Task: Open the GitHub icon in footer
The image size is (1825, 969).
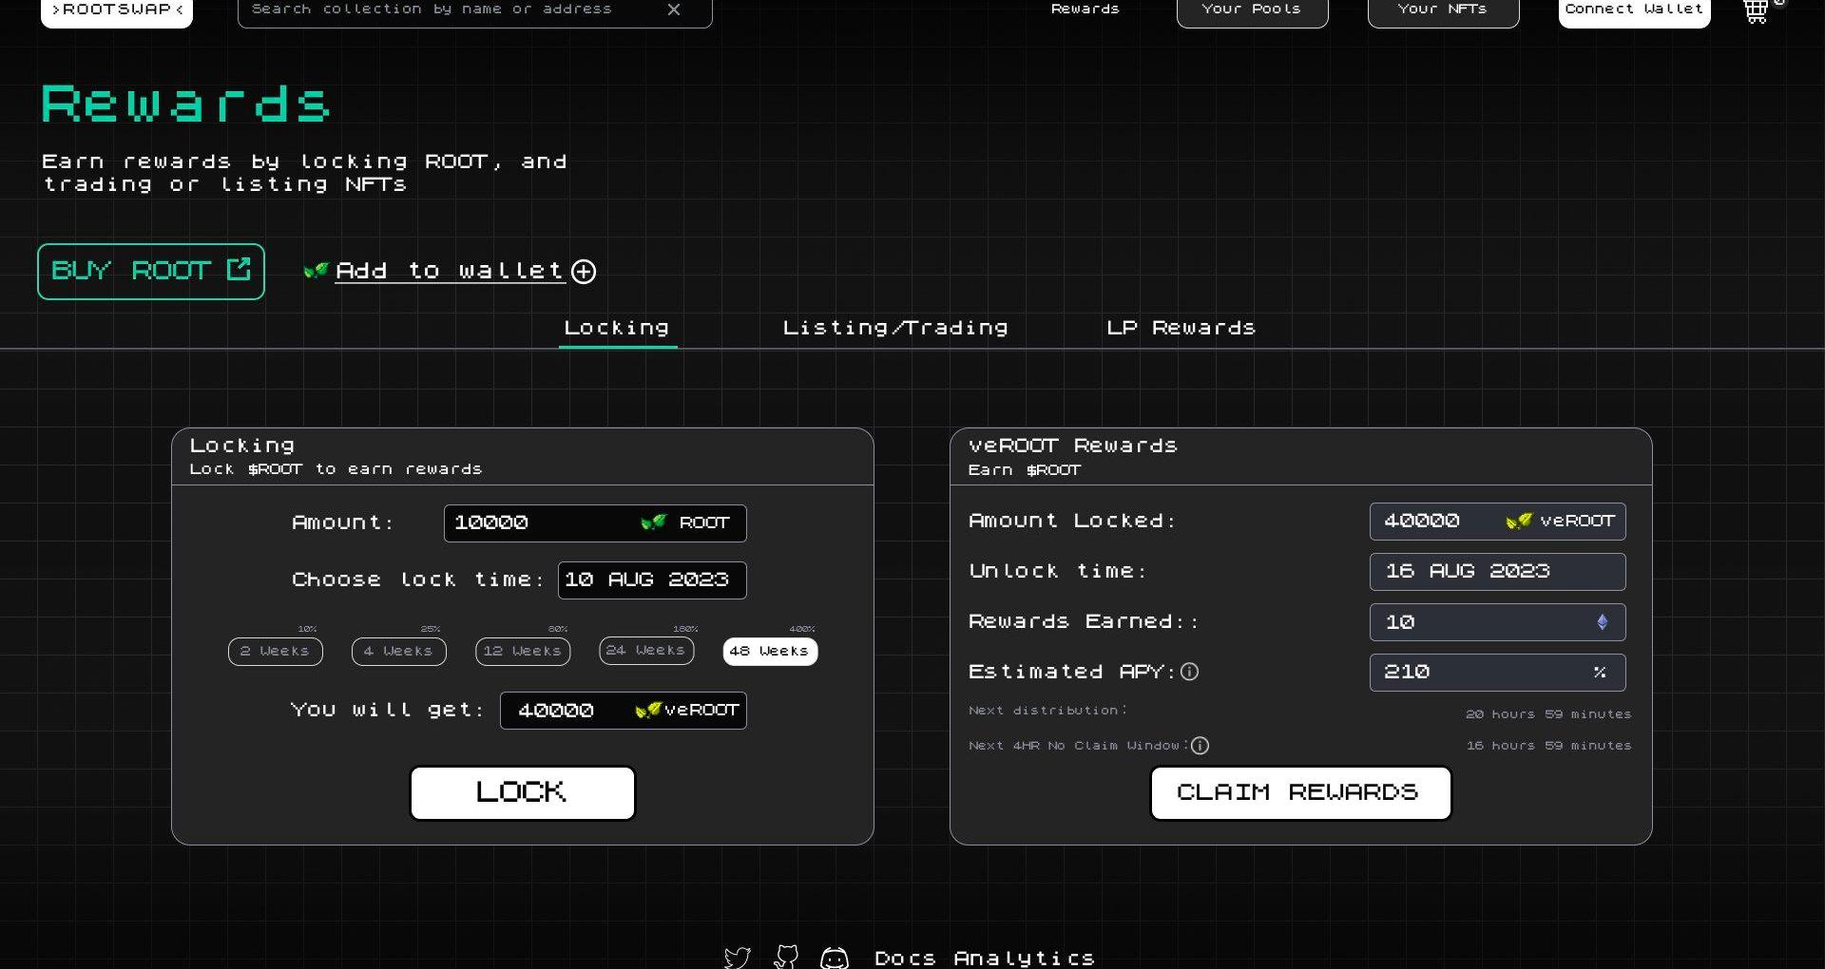Action: click(x=786, y=957)
